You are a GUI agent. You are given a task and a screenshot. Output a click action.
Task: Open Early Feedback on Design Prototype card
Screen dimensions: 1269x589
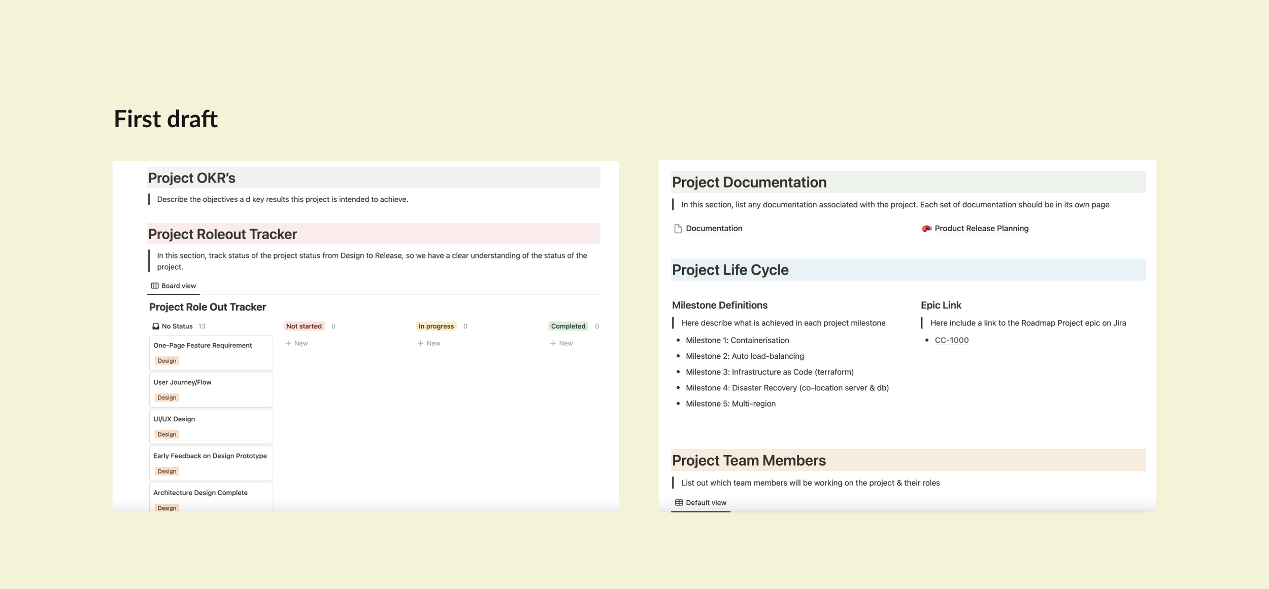click(210, 456)
